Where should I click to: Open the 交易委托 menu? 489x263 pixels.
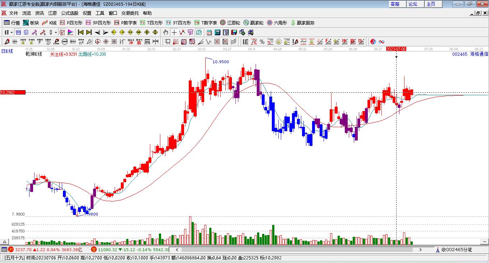[130, 13]
